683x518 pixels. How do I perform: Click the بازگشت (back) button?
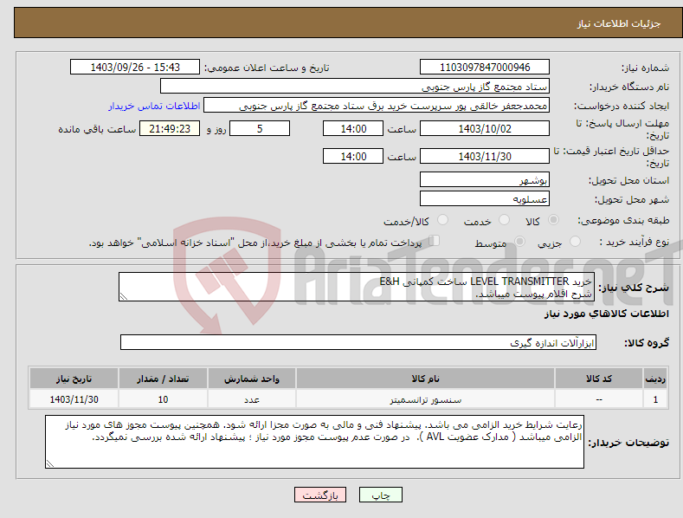pos(320,495)
